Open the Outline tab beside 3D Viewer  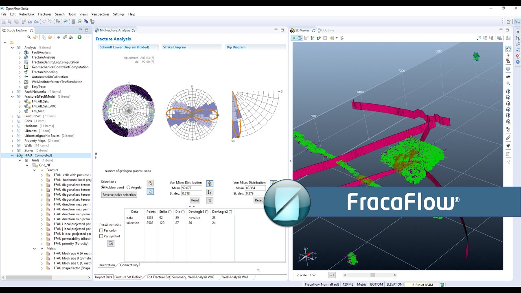tap(326, 30)
